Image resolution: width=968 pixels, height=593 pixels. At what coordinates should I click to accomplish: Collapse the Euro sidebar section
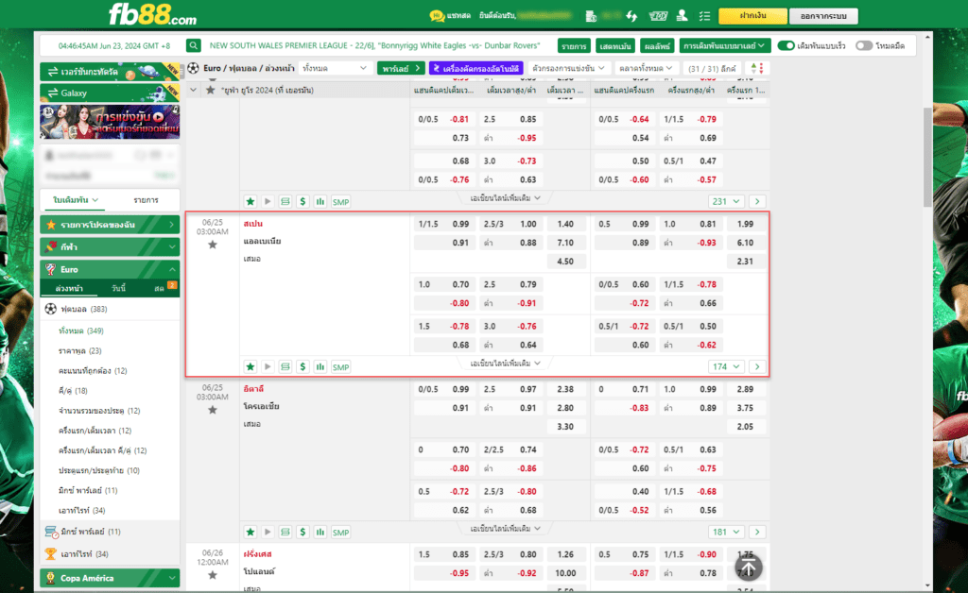coord(110,269)
